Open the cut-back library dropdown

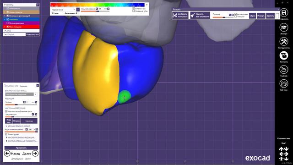tap(36, 94)
